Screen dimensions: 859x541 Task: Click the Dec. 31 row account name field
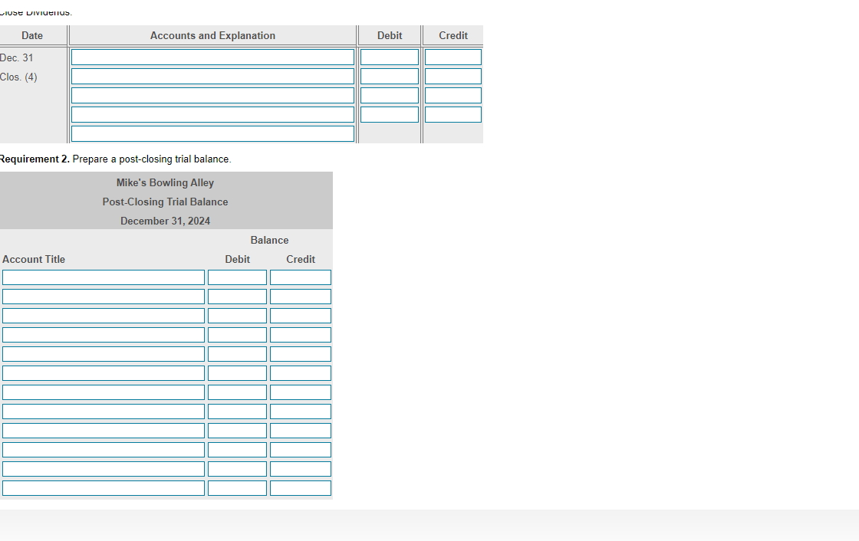pyautogui.click(x=212, y=57)
